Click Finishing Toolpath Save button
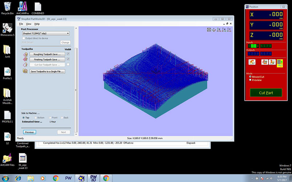The height and width of the screenshot is (182, 292). 47,59
